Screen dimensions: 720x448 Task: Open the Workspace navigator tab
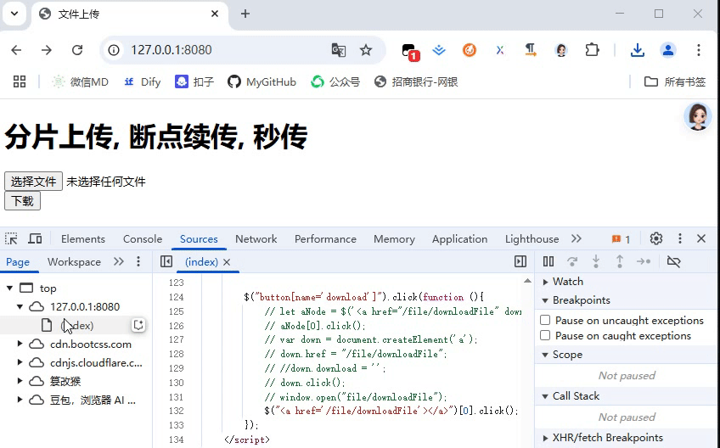coord(74,261)
